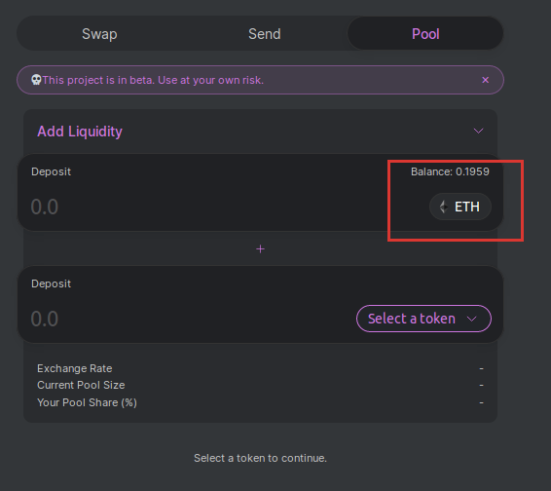This screenshot has height=491, width=551.
Task: Click the chevron beside Select a token
Action: [x=471, y=319]
